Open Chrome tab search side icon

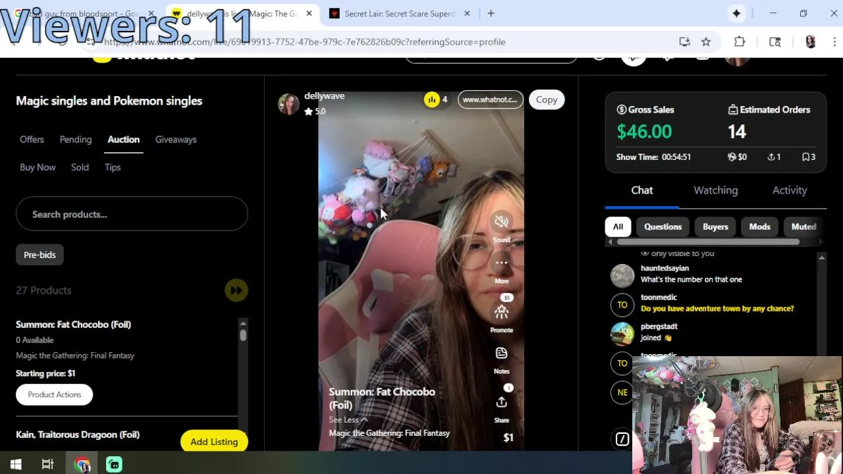coord(775,41)
